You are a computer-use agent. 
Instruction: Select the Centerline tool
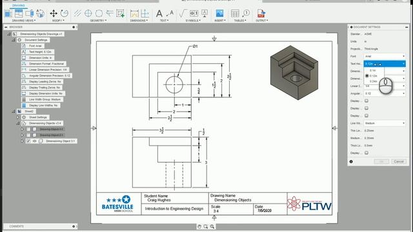point(77,13)
